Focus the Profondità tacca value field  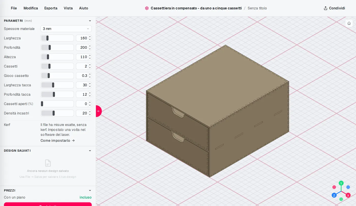click(x=82, y=94)
